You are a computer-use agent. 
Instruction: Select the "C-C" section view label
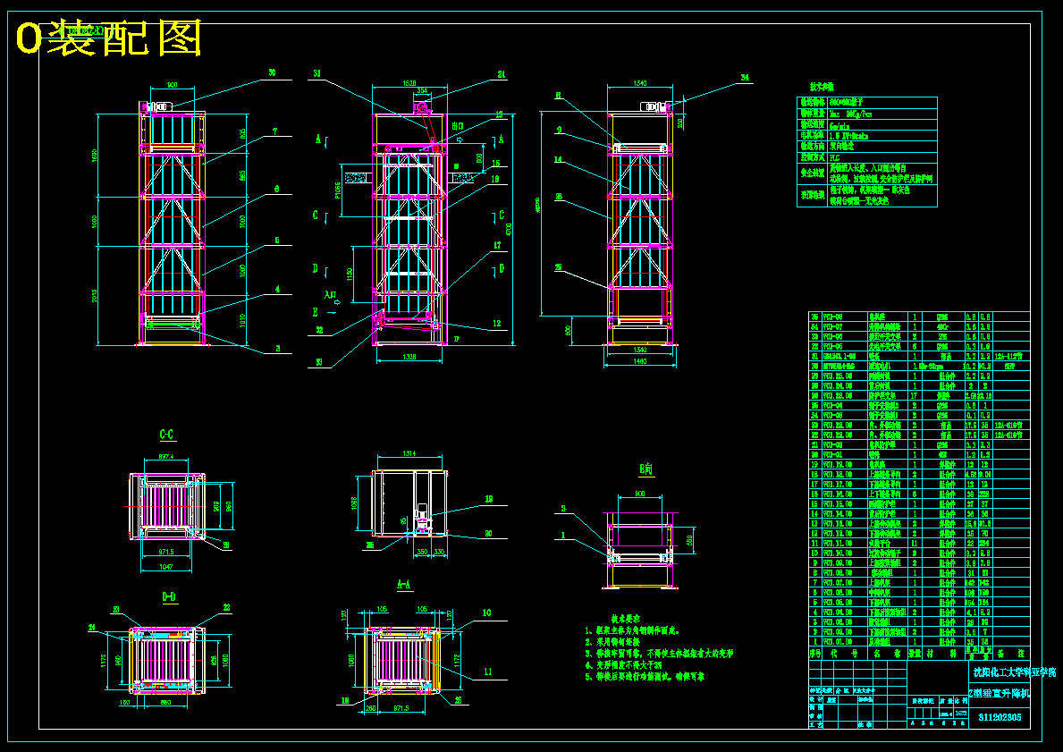(167, 434)
